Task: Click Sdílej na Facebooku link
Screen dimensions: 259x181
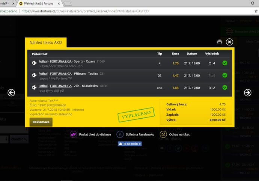Action: pos(140,134)
